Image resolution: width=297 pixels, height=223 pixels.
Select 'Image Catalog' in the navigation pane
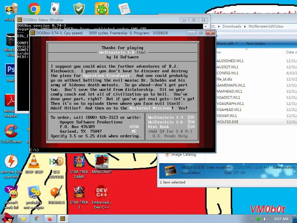pyautogui.click(x=183, y=154)
